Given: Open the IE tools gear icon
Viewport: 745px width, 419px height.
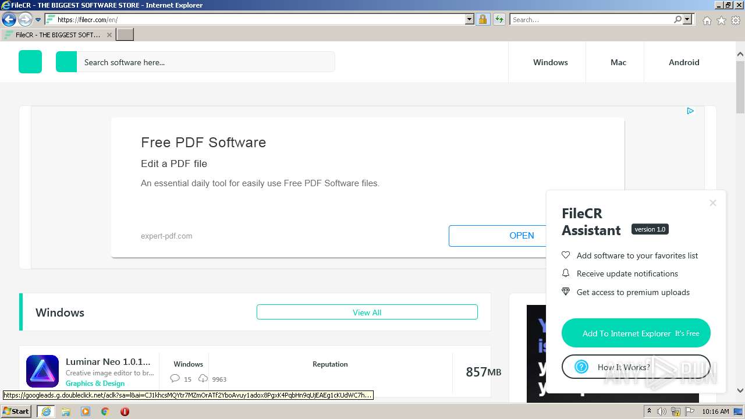Looking at the screenshot, I should pyautogui.click(x=736, y=20).
